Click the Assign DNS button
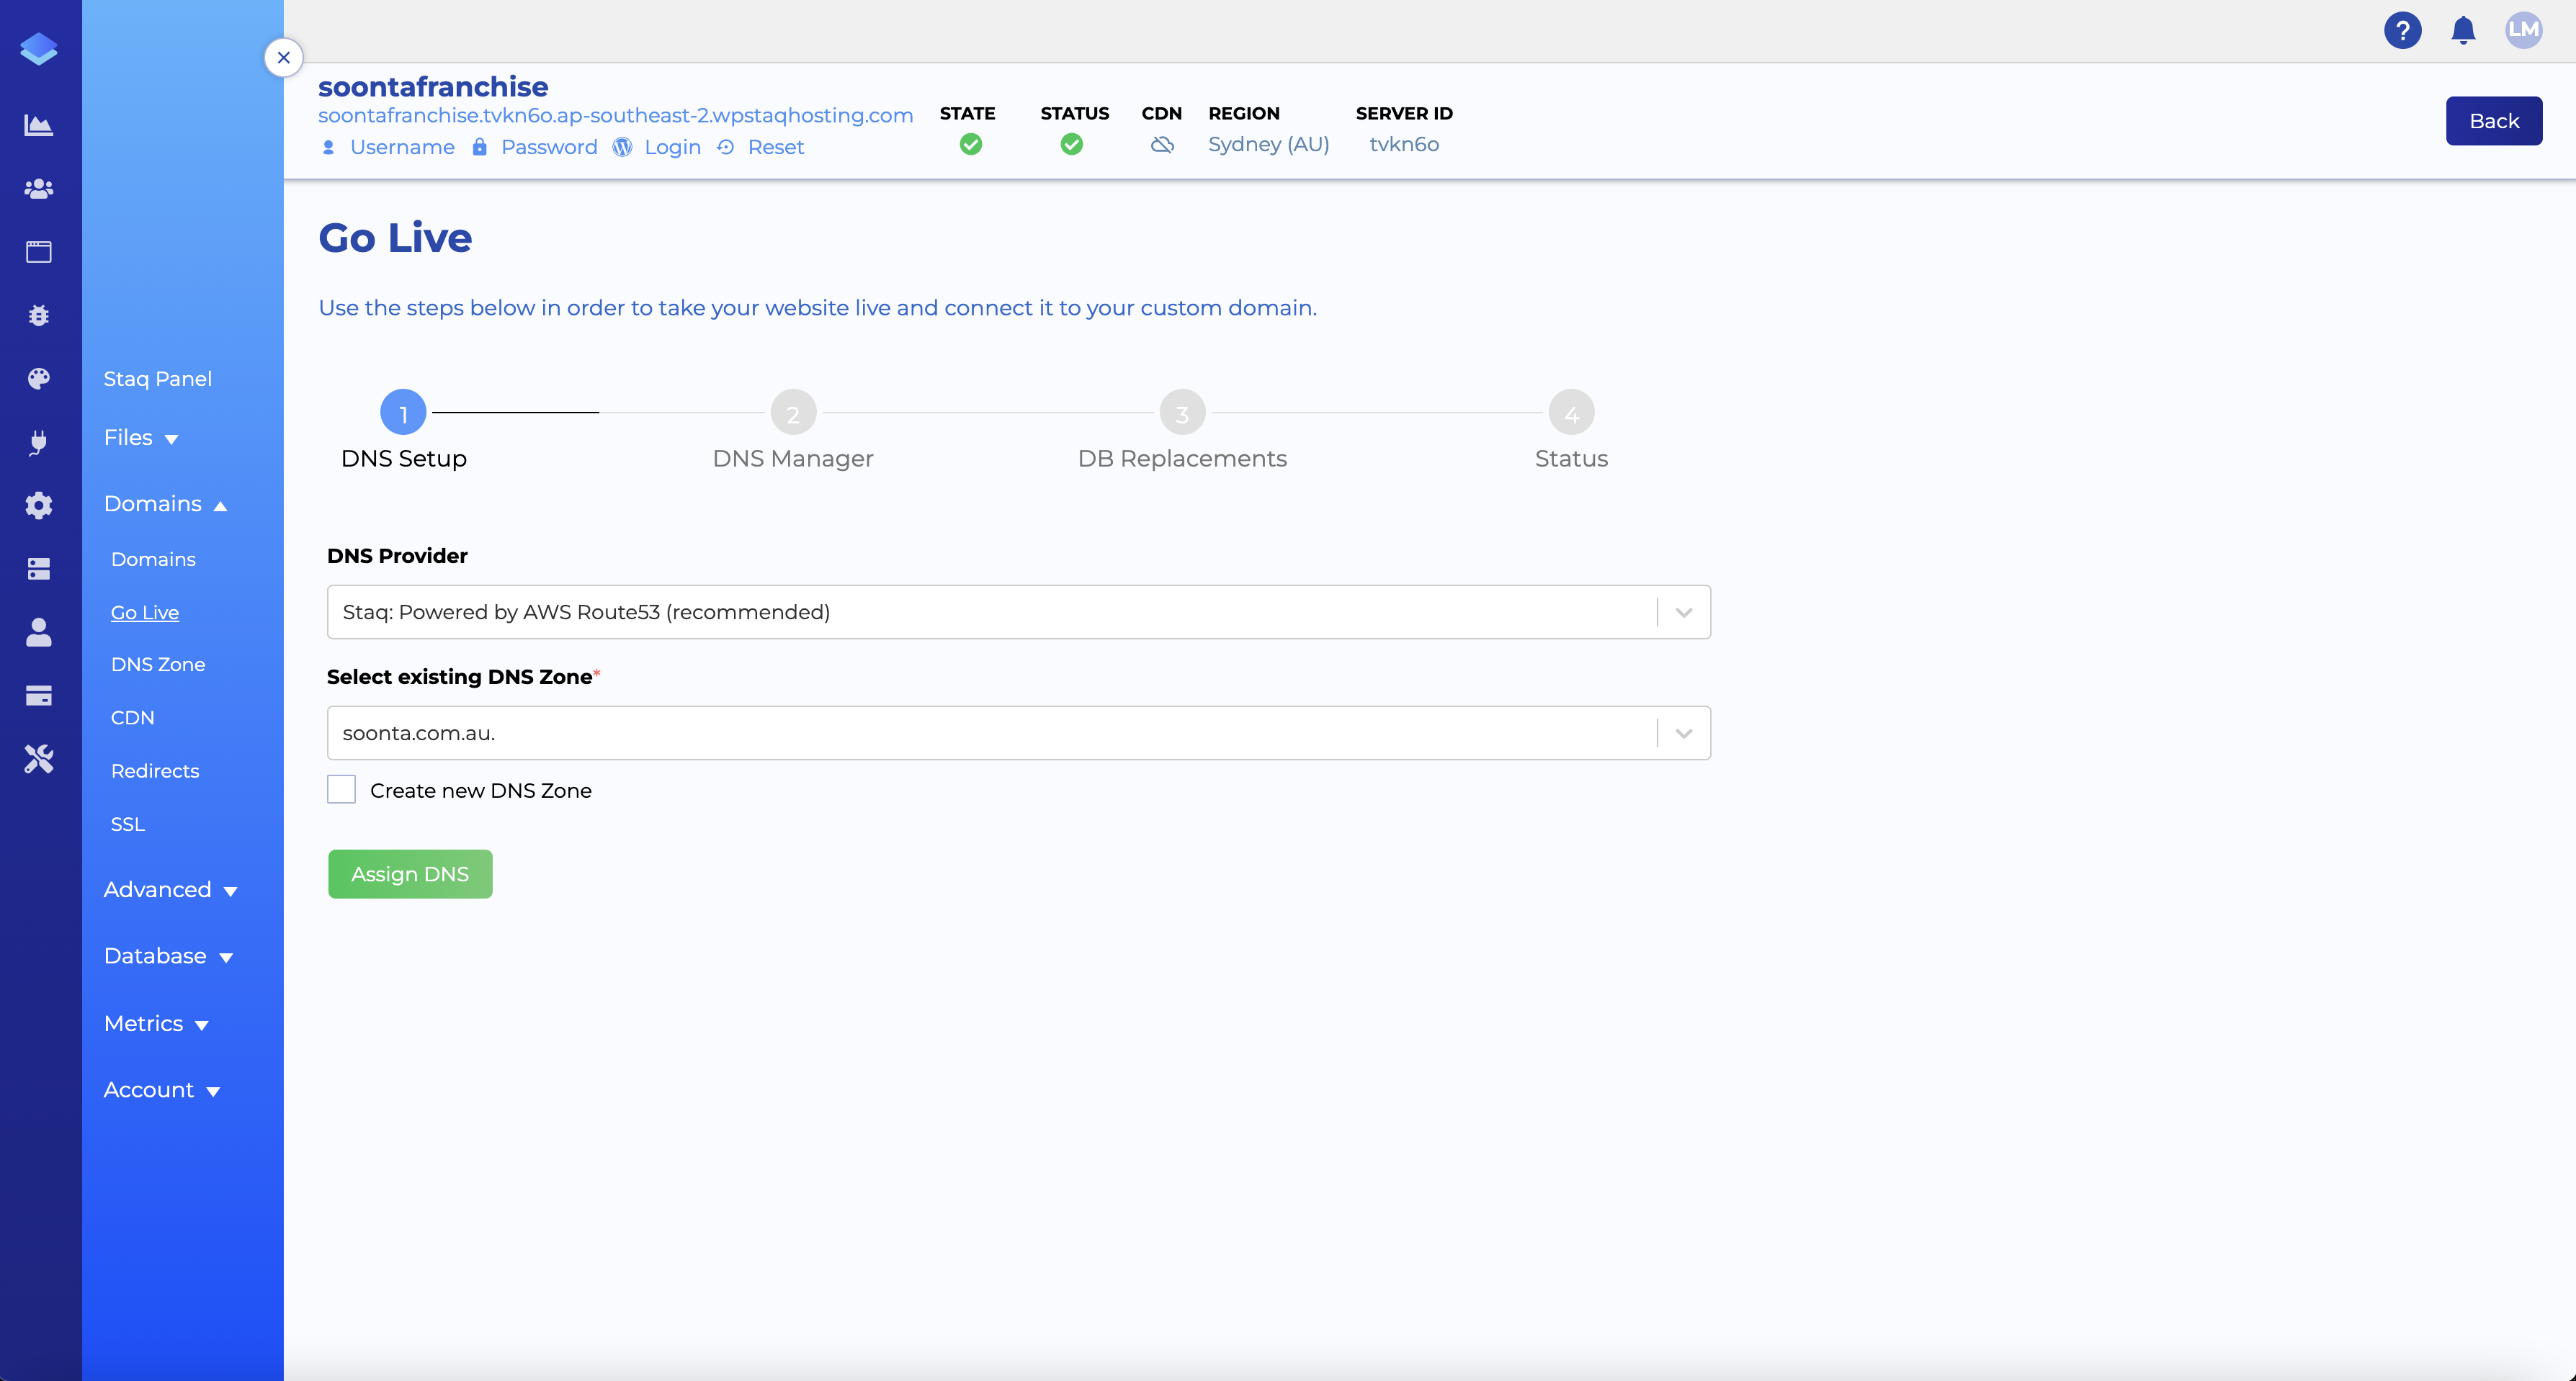Screen dimensions: 2576x1381 point(410,874)
